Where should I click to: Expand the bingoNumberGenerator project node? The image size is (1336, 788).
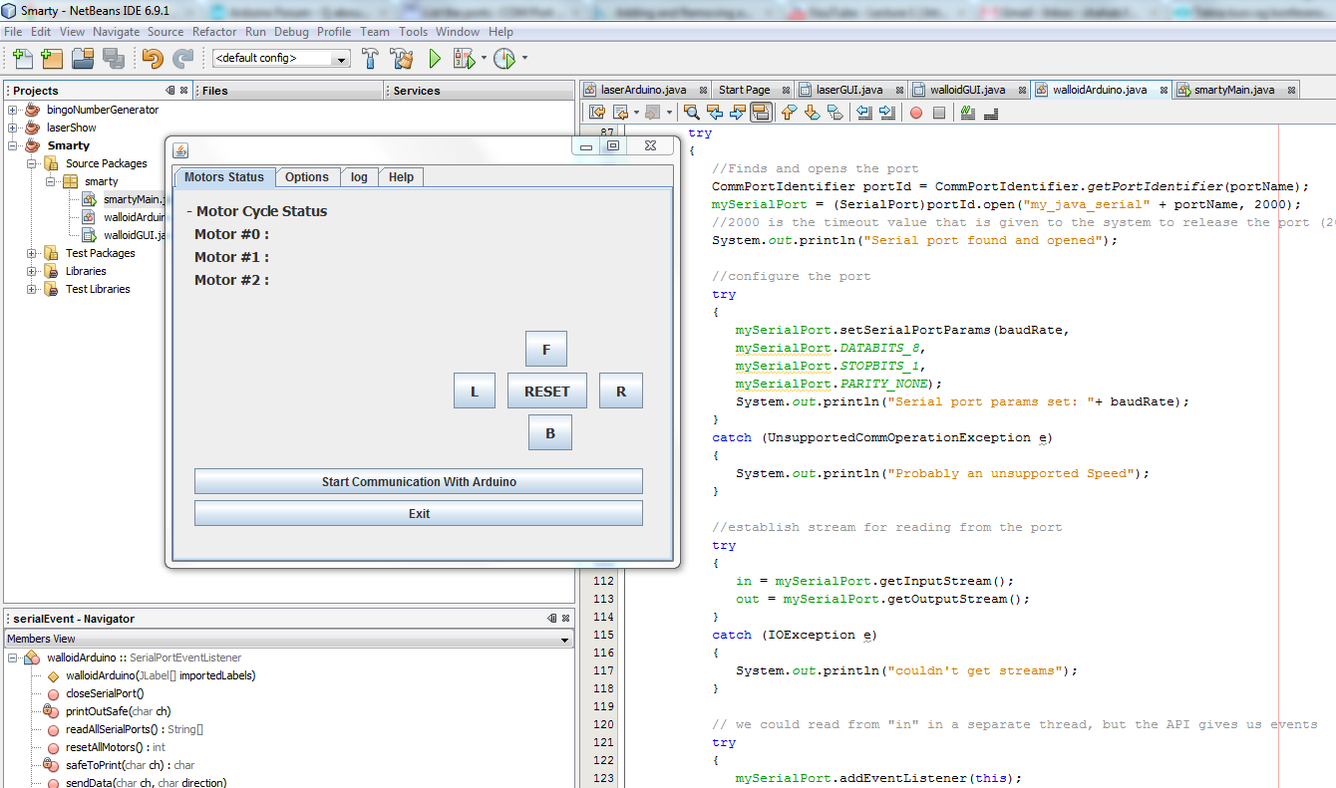[13, 110]
